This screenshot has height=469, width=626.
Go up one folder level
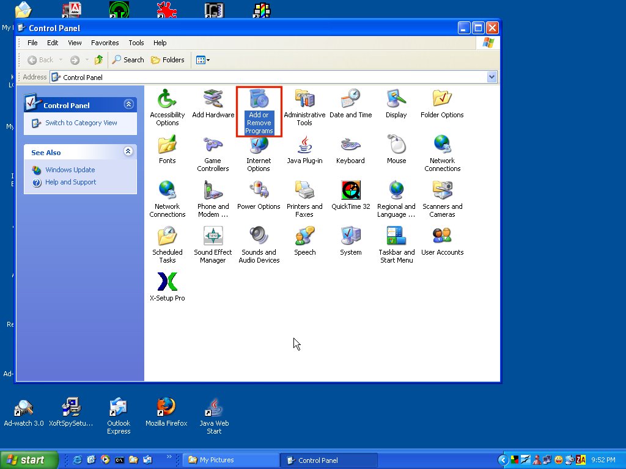click(98, 60)
